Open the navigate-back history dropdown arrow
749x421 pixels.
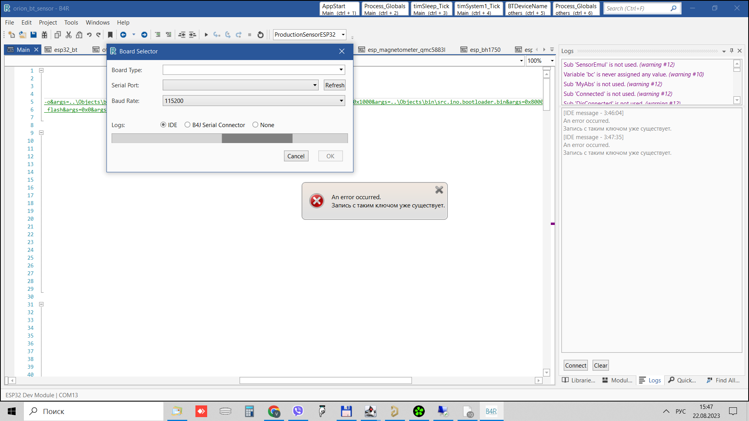click(x=133, y=35)
